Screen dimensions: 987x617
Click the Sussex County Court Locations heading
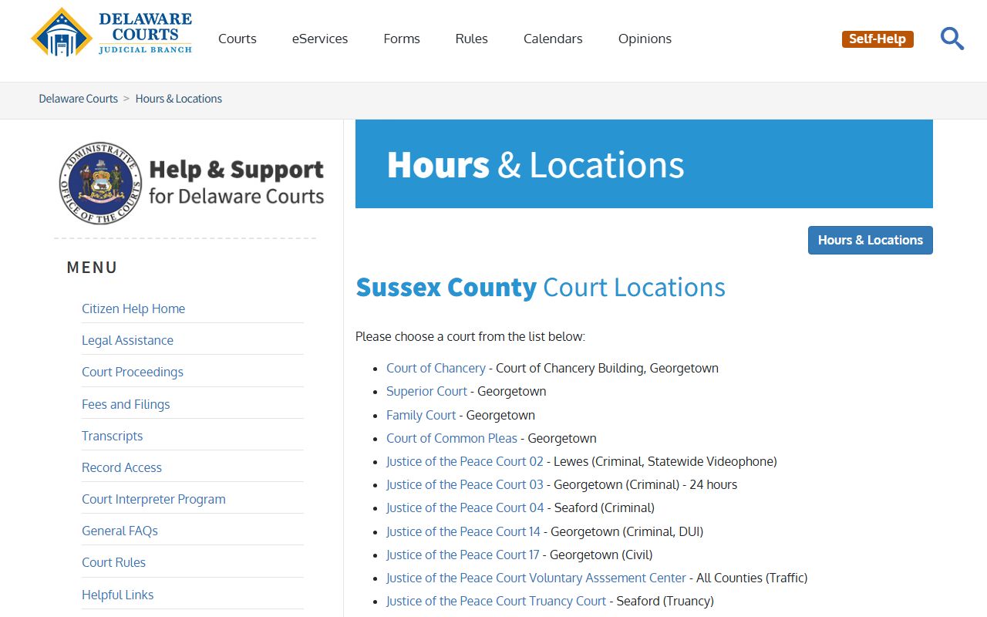541,287
